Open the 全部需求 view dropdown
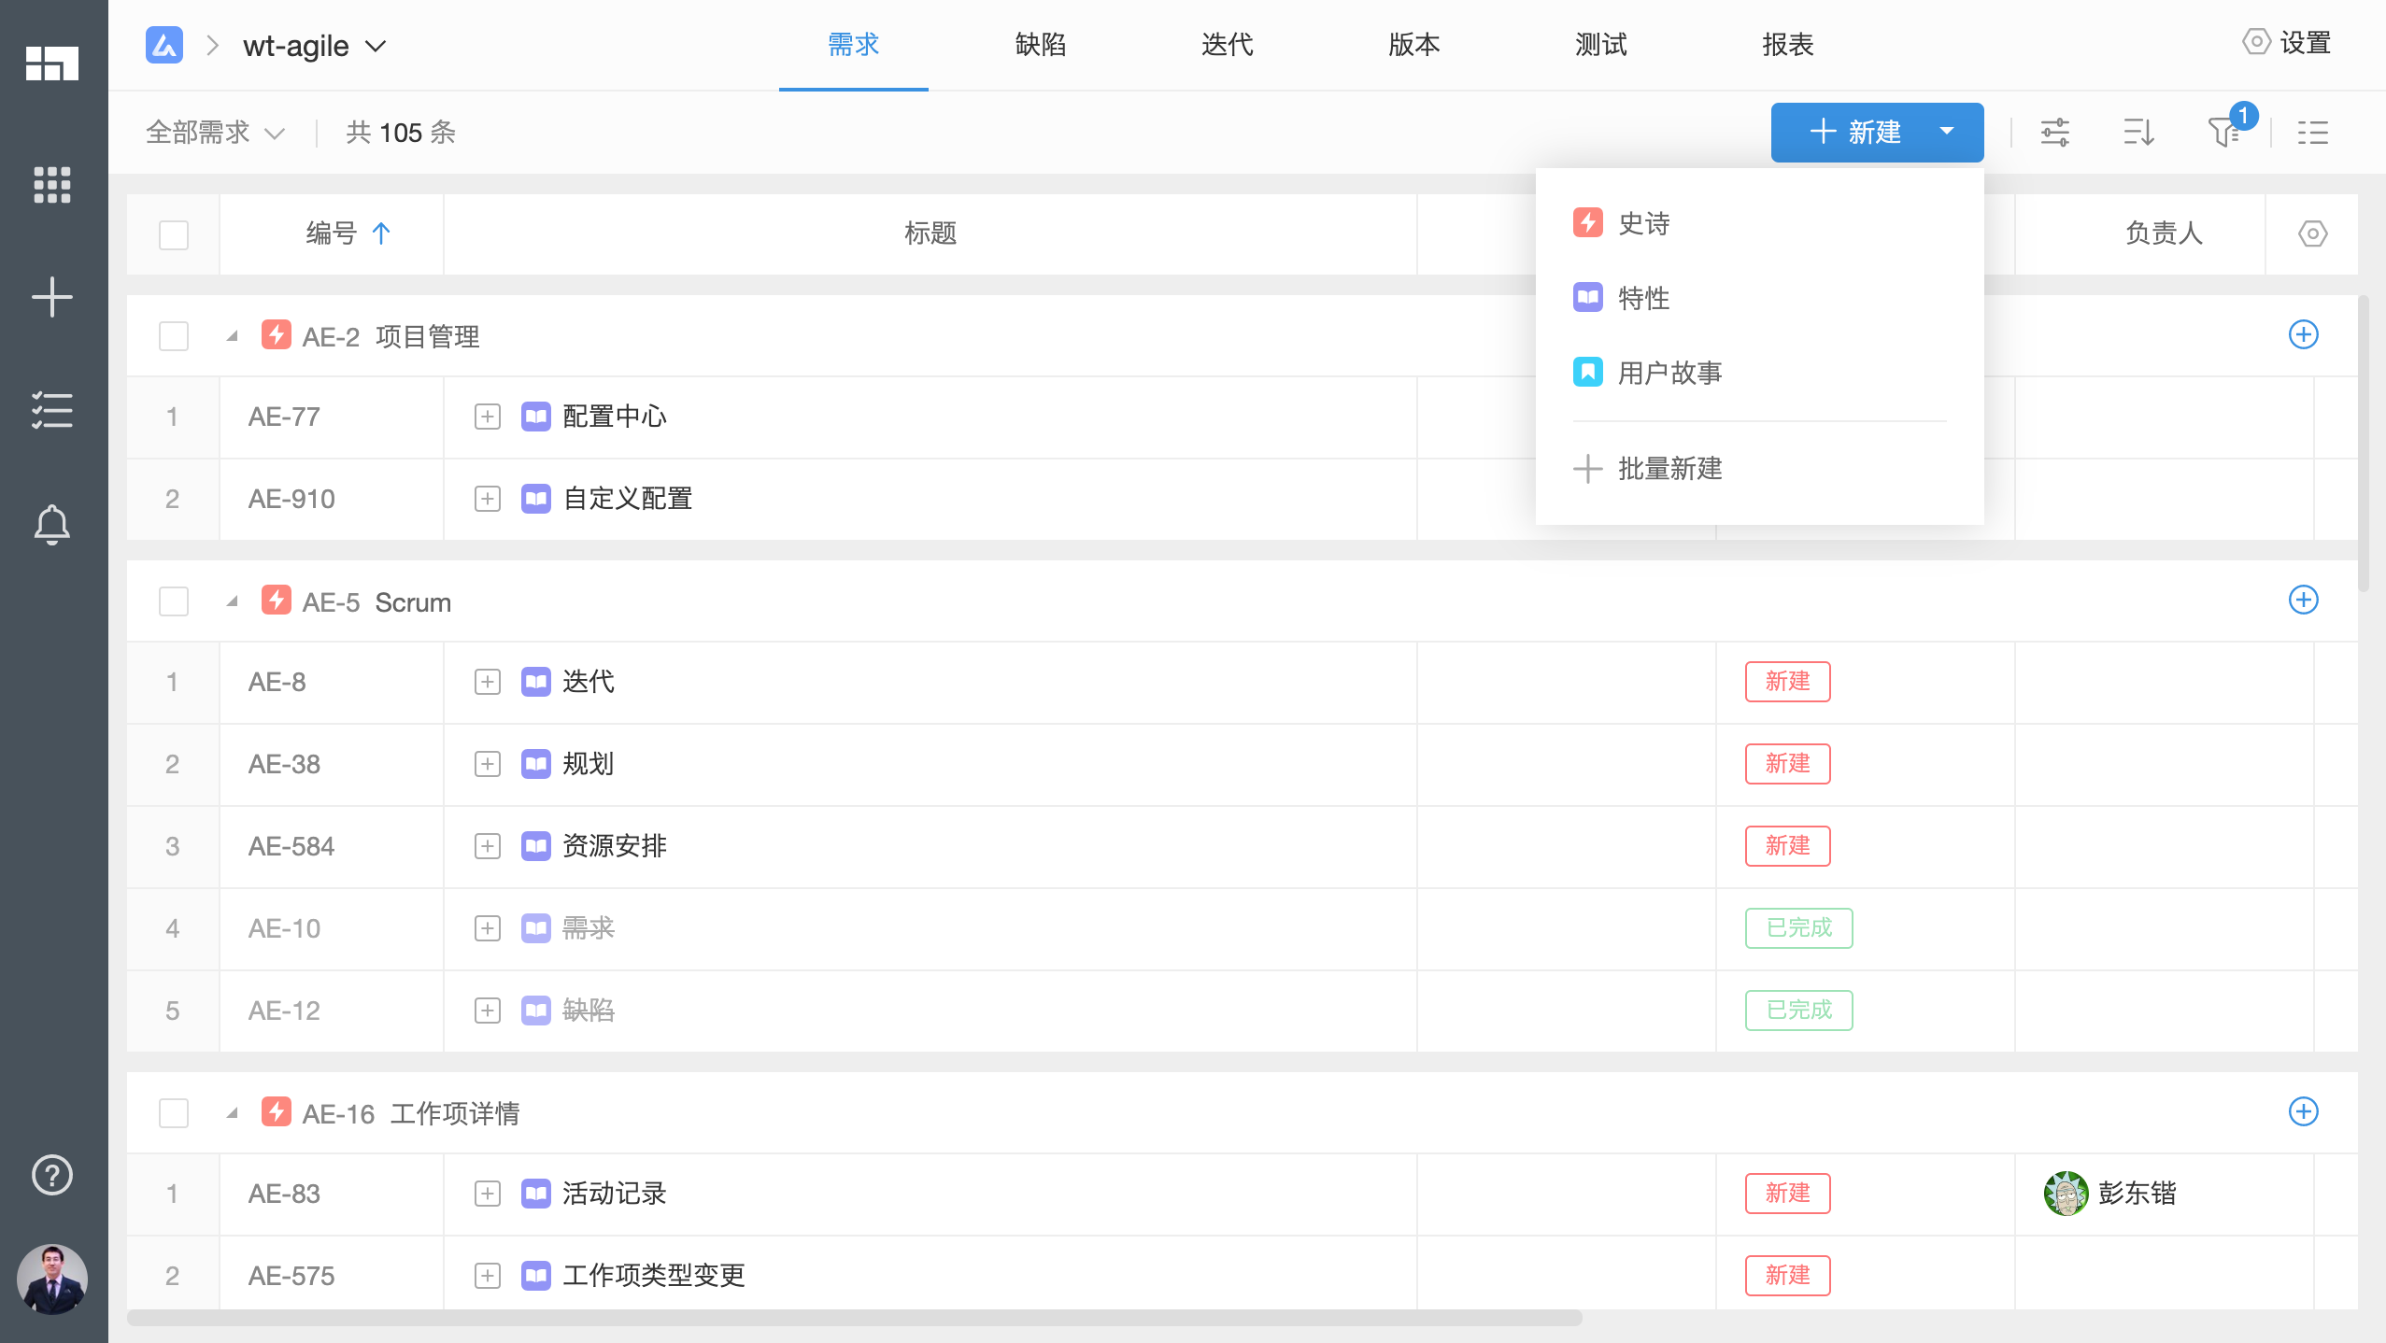The image size is (2386, 1343). click(215, 133)
